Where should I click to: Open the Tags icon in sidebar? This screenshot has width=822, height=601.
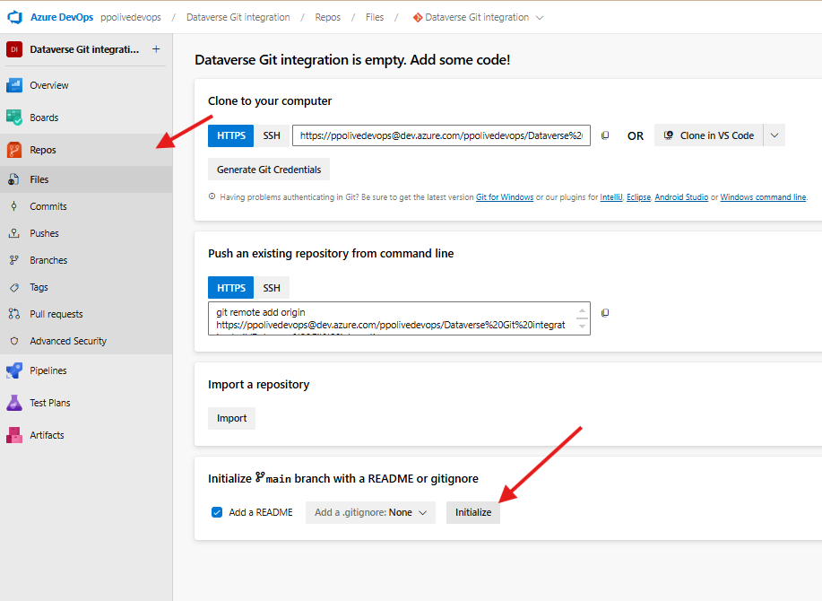[x=14, y=287]
